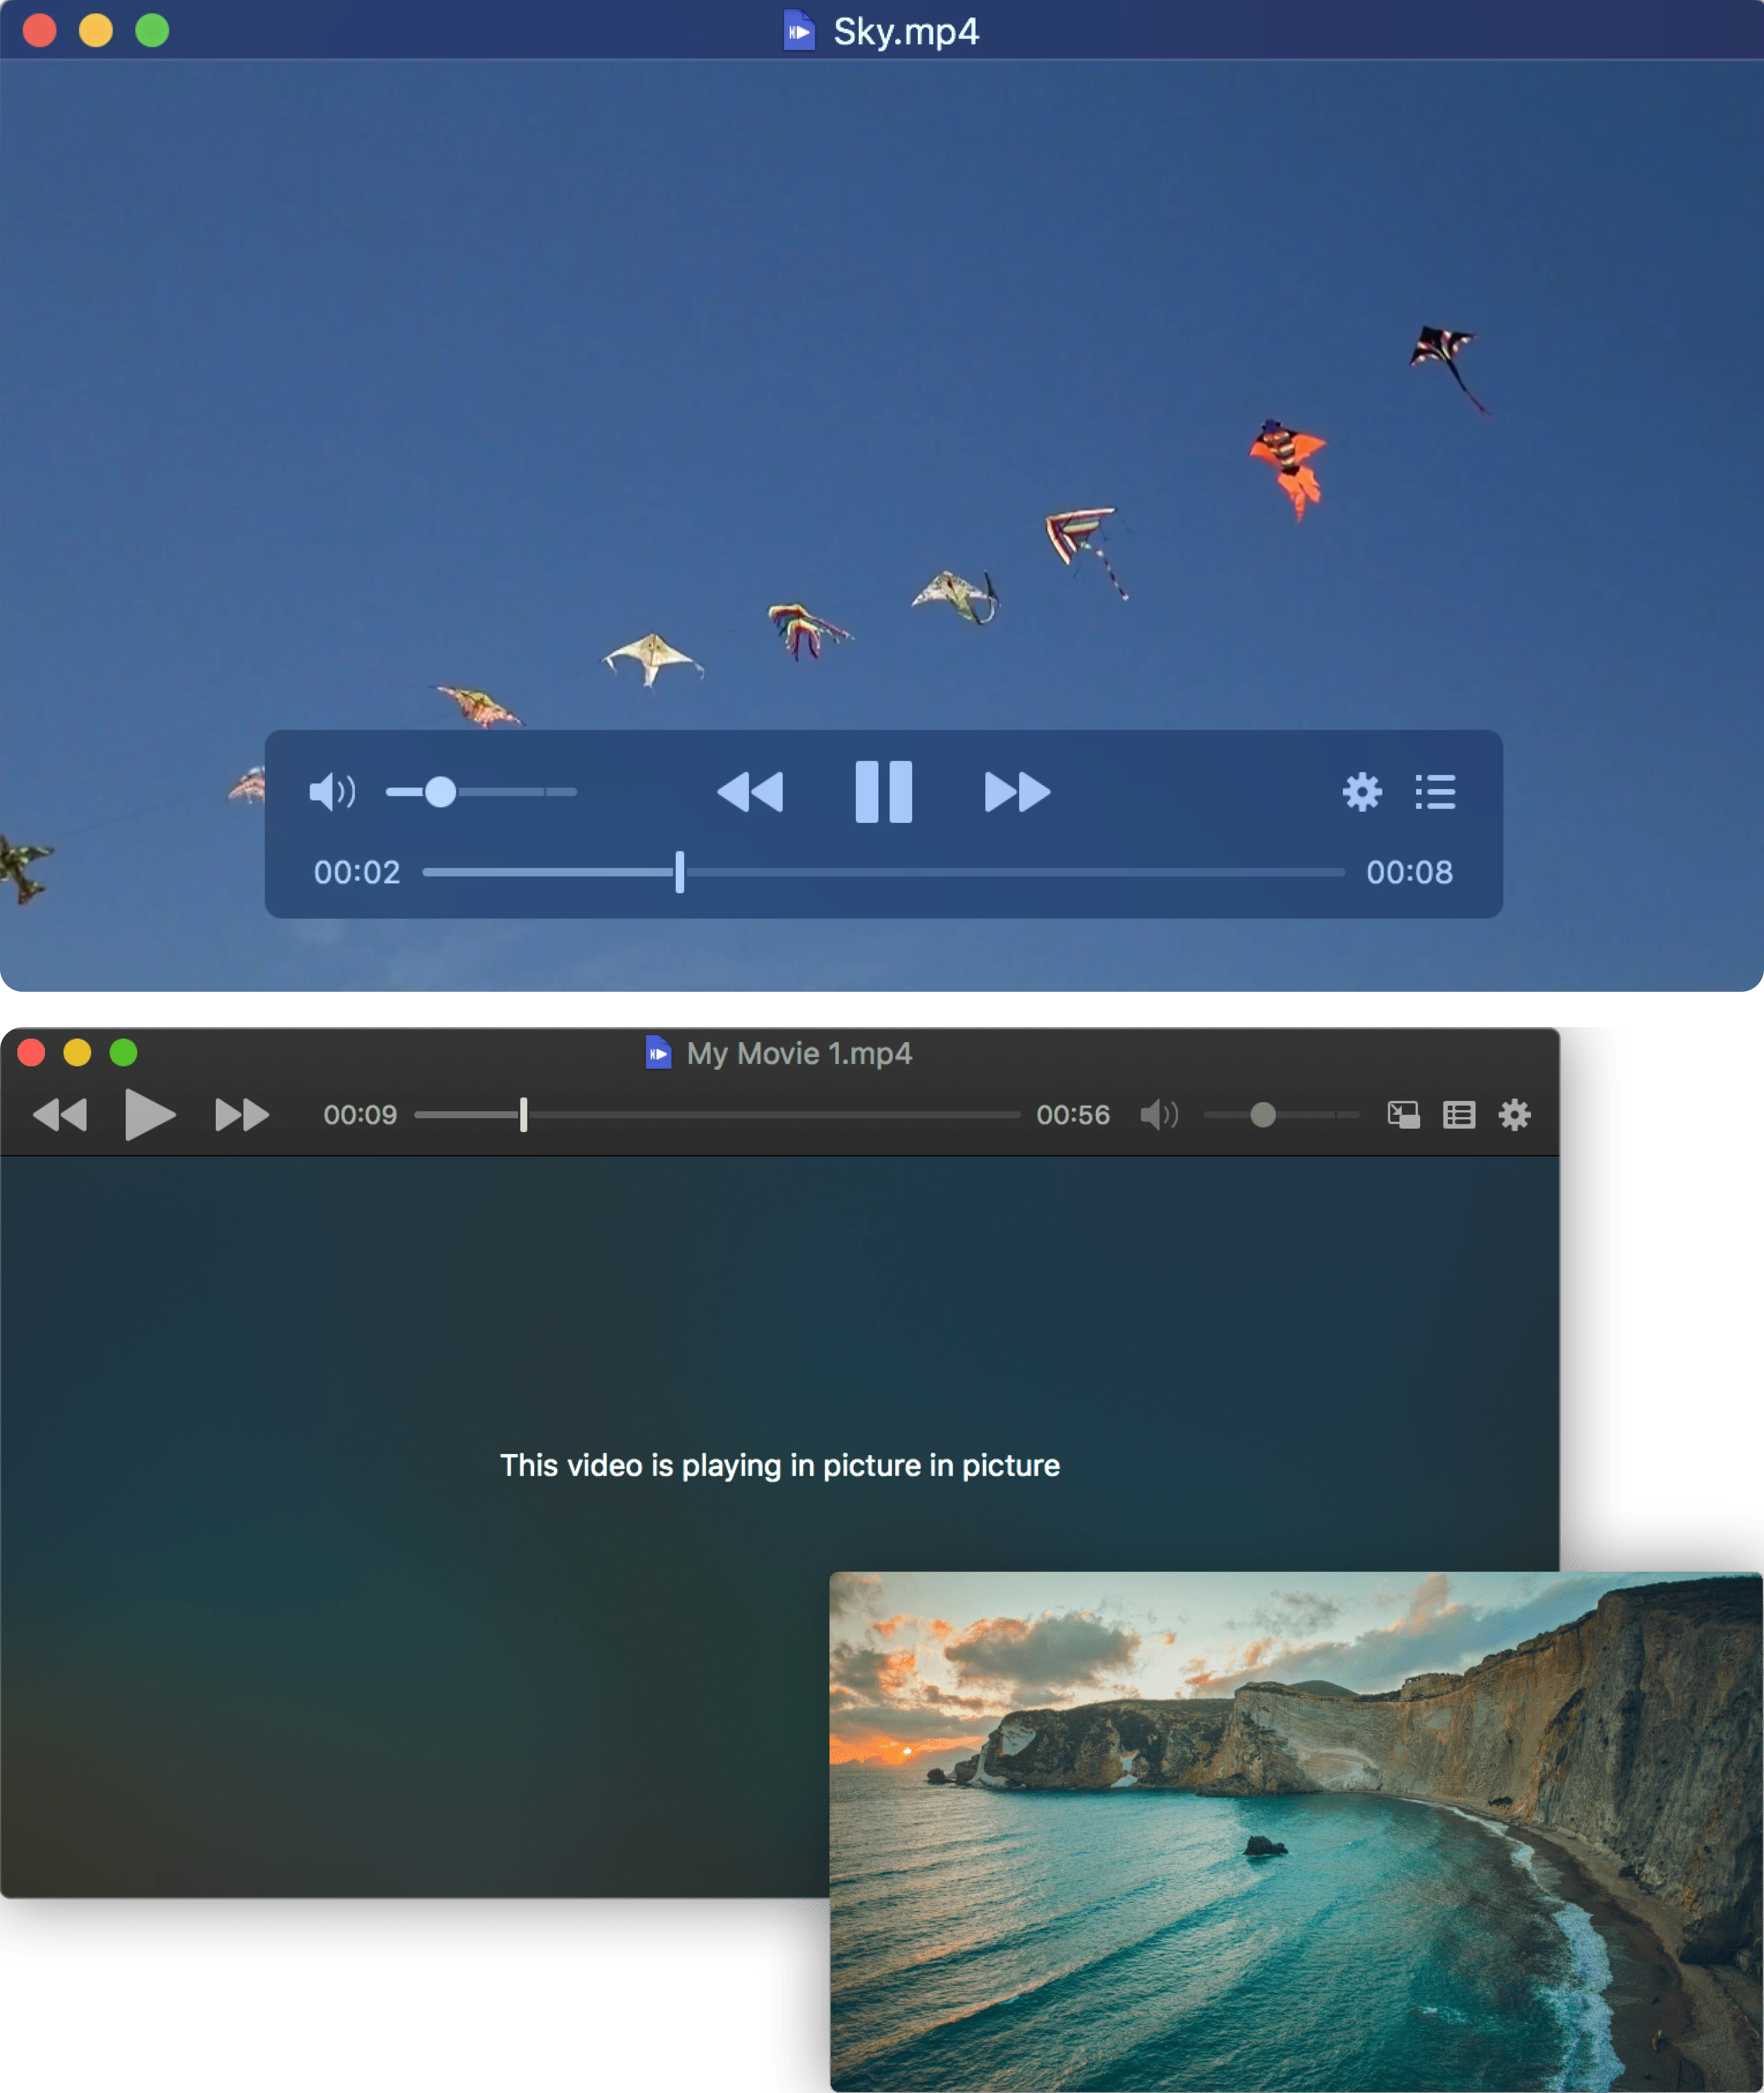Click the My Movie 1.mp4 title text

(x=799, y=1053)
